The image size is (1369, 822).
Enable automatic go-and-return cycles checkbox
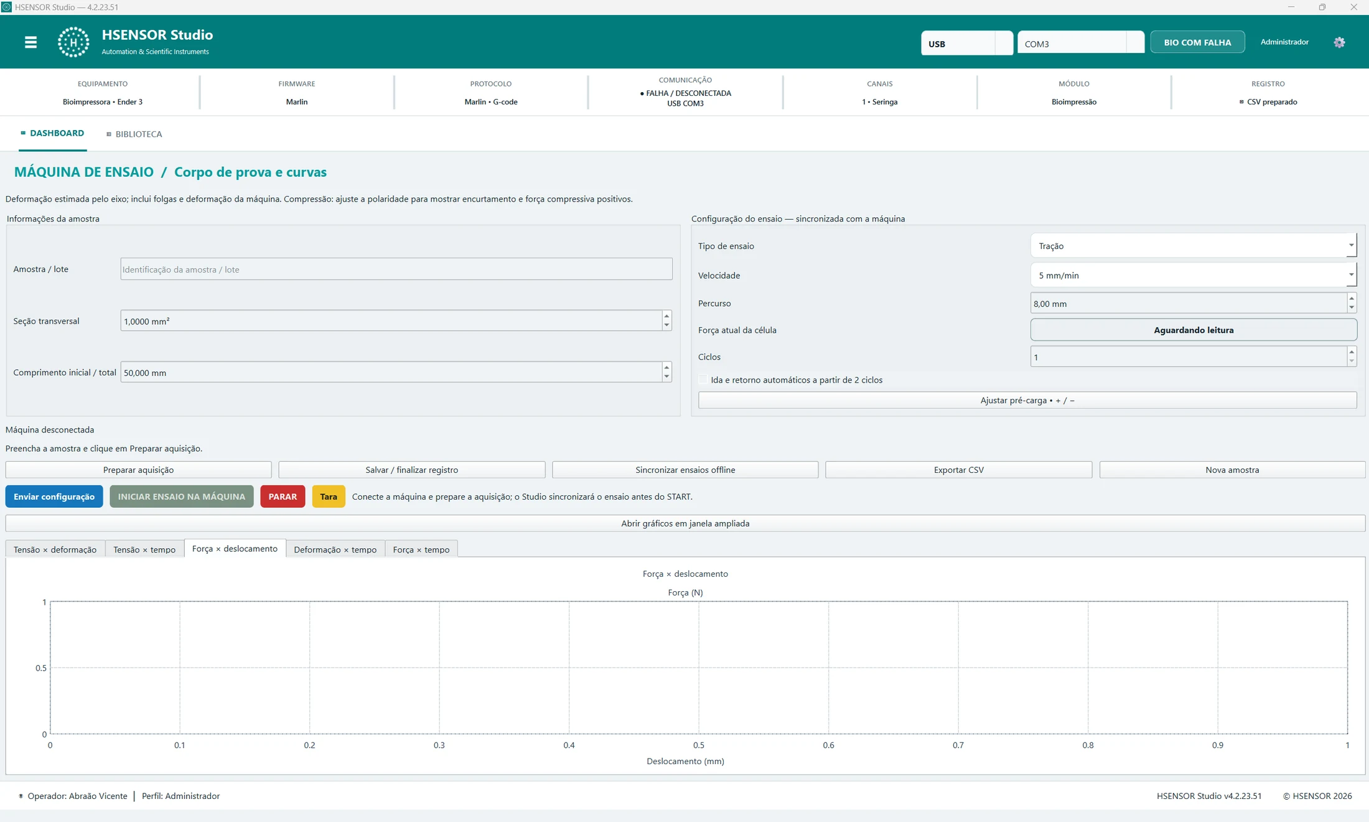[703, 380]
